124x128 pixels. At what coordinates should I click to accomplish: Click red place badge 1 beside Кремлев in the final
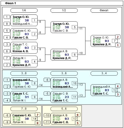(118, 45)
